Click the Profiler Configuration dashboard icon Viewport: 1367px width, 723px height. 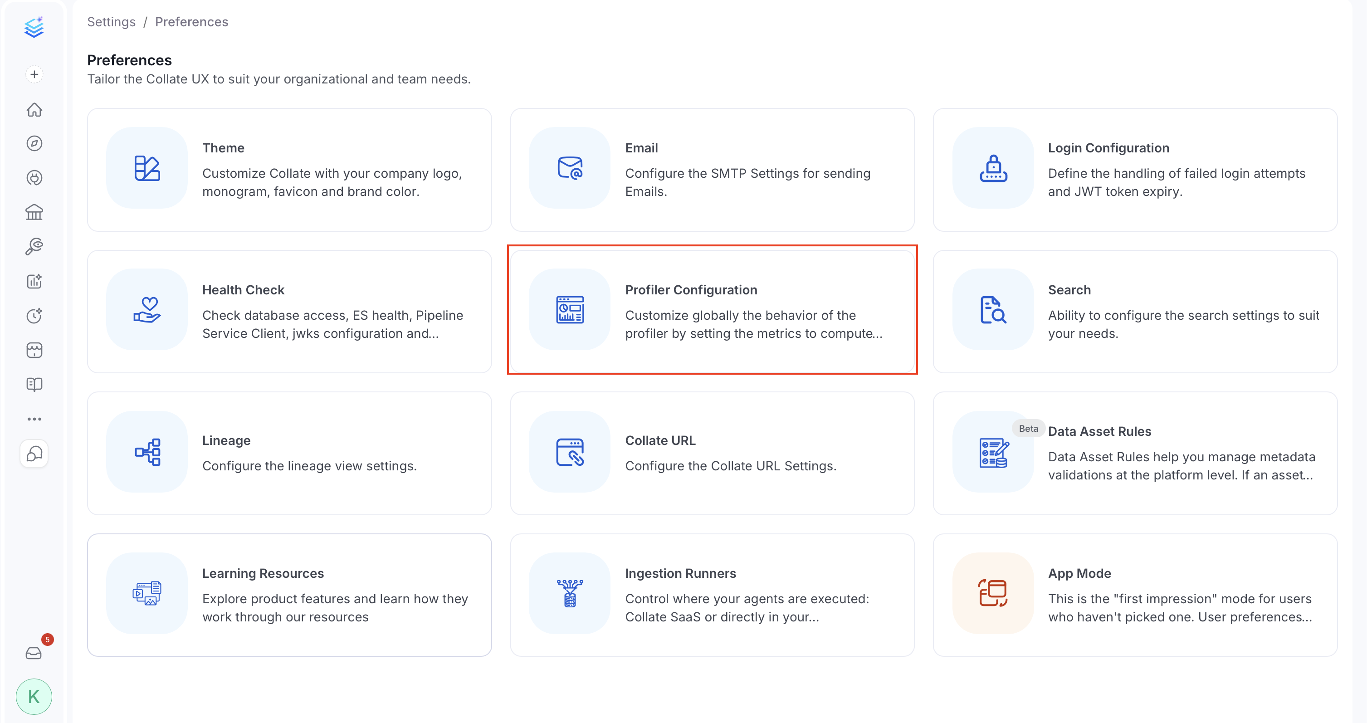pos(570,309)
